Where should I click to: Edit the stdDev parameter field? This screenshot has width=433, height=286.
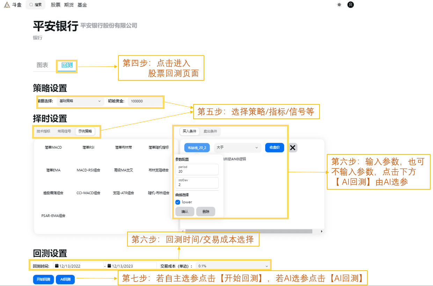(x=197, y=183)
